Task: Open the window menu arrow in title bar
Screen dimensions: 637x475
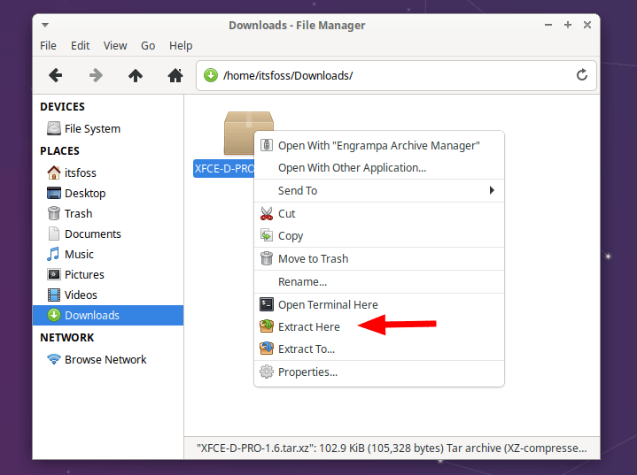Action: tap(45, 26)
